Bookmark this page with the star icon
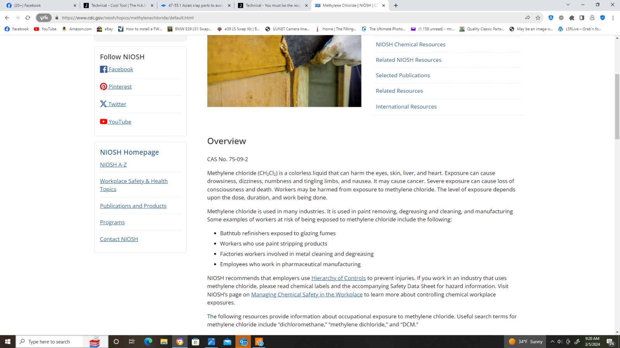This screenshot has height=348, width=620. (x=538, y=18)
